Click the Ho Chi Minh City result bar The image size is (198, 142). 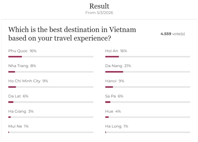tap(51, 87)
